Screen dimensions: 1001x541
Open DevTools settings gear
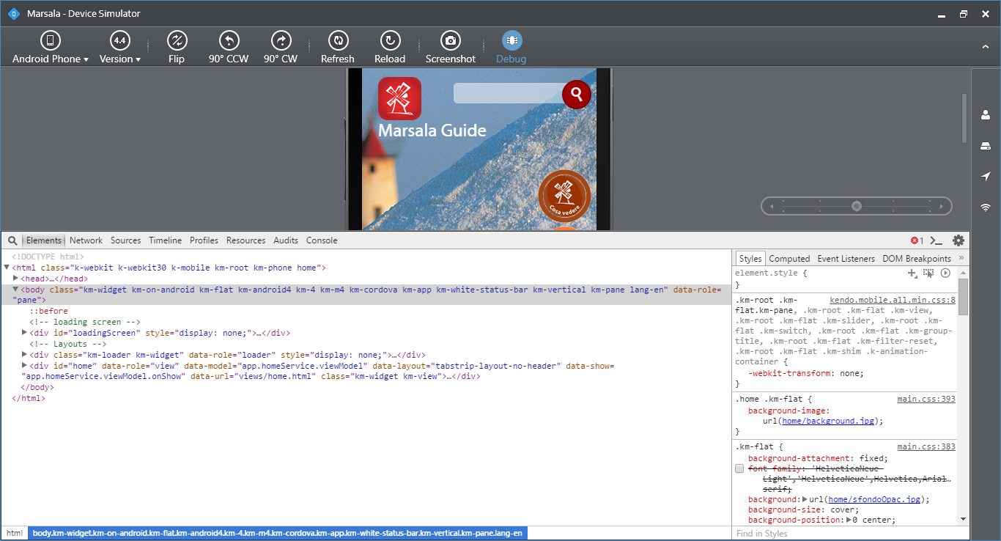[958, 240]
